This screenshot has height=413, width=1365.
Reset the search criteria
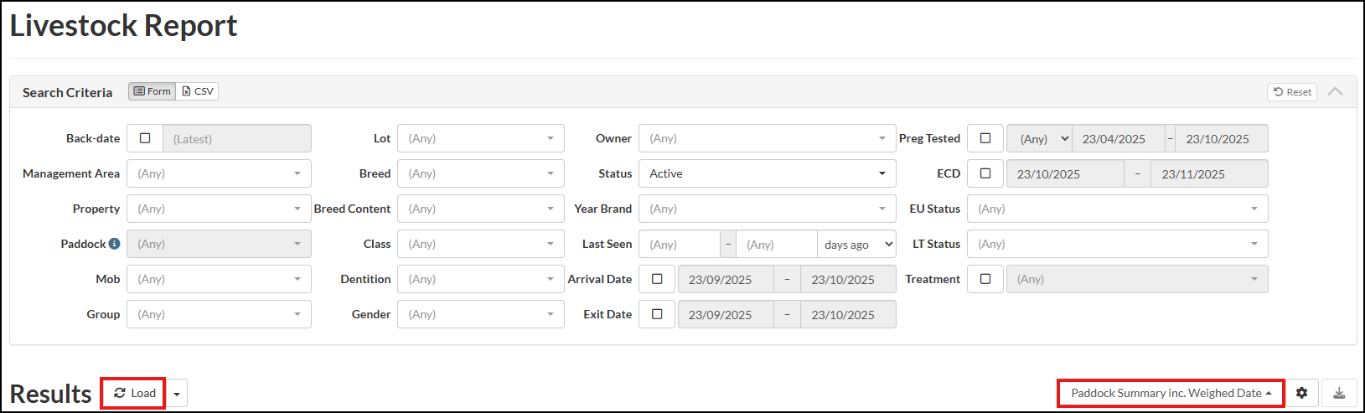click(1292, 92)
